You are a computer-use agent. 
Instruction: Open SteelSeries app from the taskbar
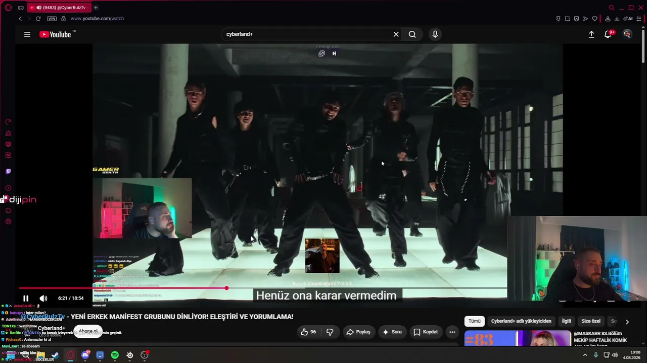pos(130,355)
